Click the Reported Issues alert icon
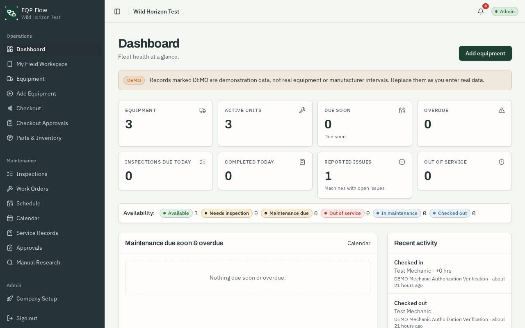The width and height of the screenshot is (525, 328). [402, 162]
